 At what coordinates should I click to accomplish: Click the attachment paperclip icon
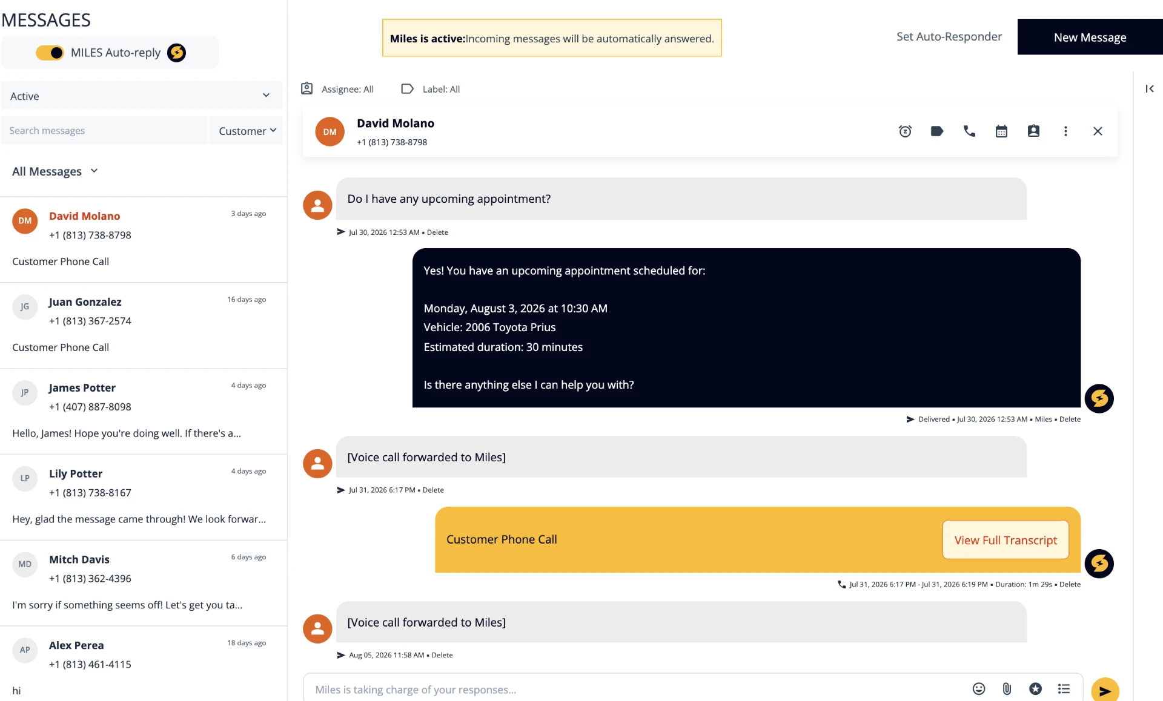(x=1007, y=689)
